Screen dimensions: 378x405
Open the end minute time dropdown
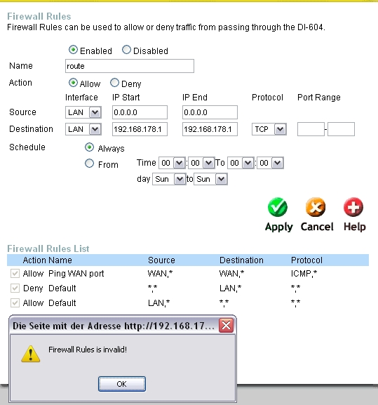(270, 163)
